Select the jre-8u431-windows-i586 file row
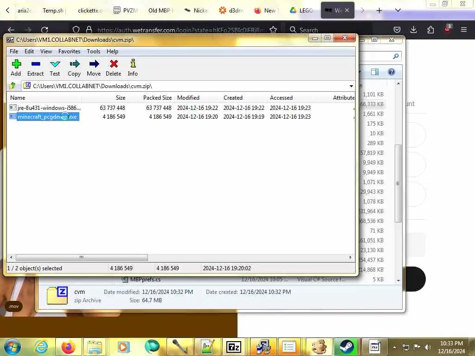Image resolution: width=475 pixels, height=356 pixels. point(181,108)
